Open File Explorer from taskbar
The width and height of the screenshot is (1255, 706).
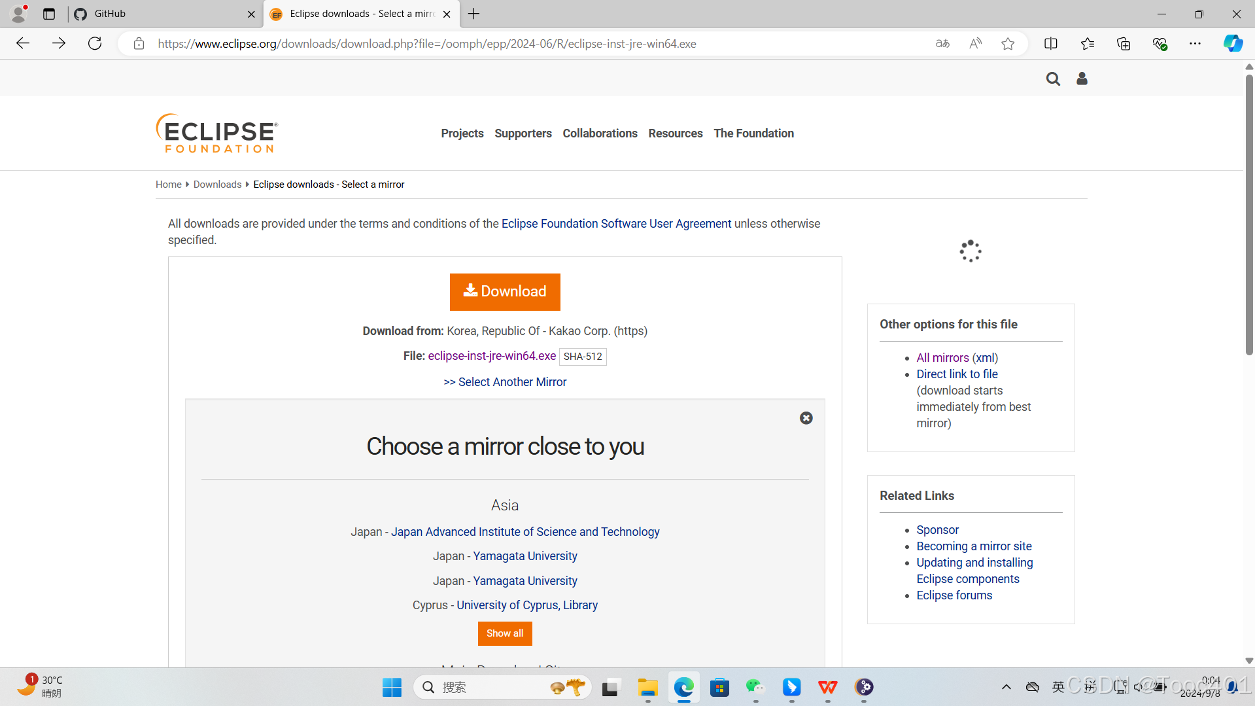point(647,687)
